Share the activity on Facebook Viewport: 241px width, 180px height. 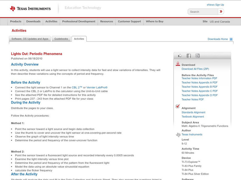tap(189, 55)
